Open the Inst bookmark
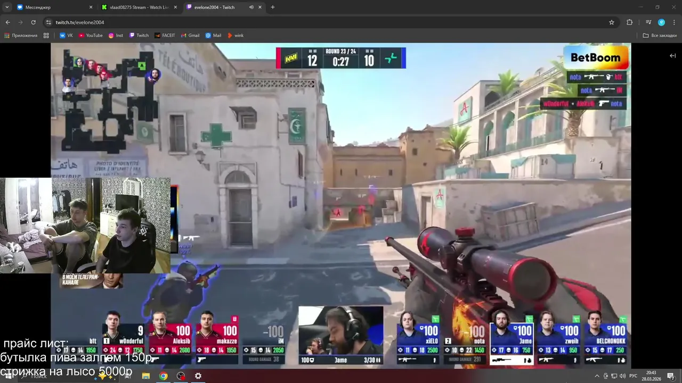 [116, 36]
